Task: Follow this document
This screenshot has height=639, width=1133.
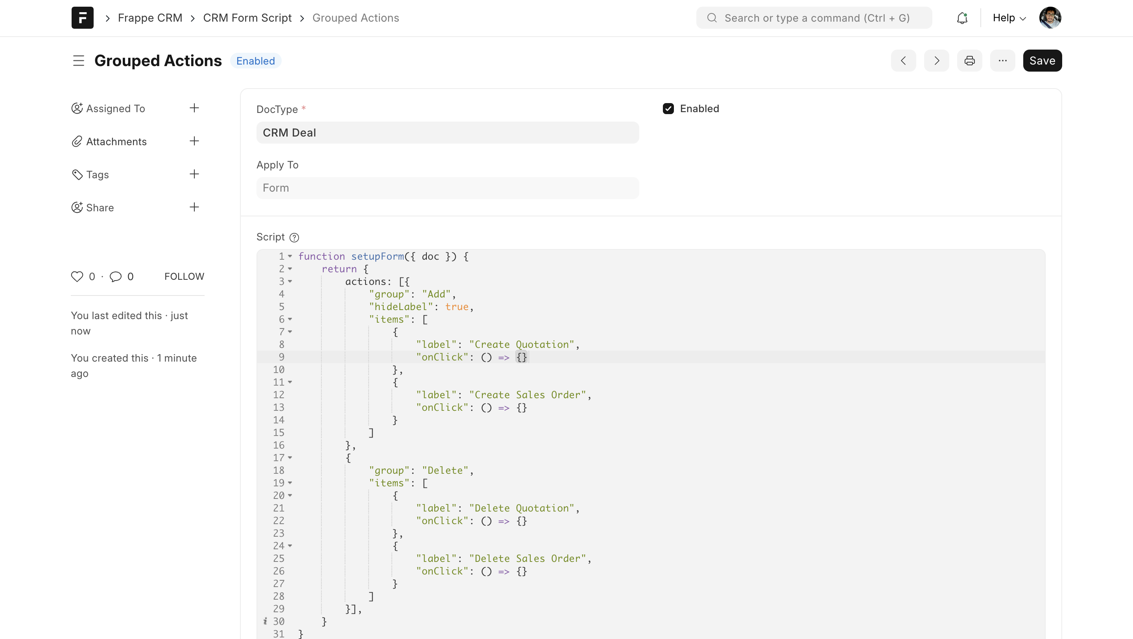Action: point(184,277)
